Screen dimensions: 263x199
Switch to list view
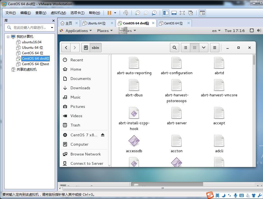pyautogui.click(x=186, y=48)
